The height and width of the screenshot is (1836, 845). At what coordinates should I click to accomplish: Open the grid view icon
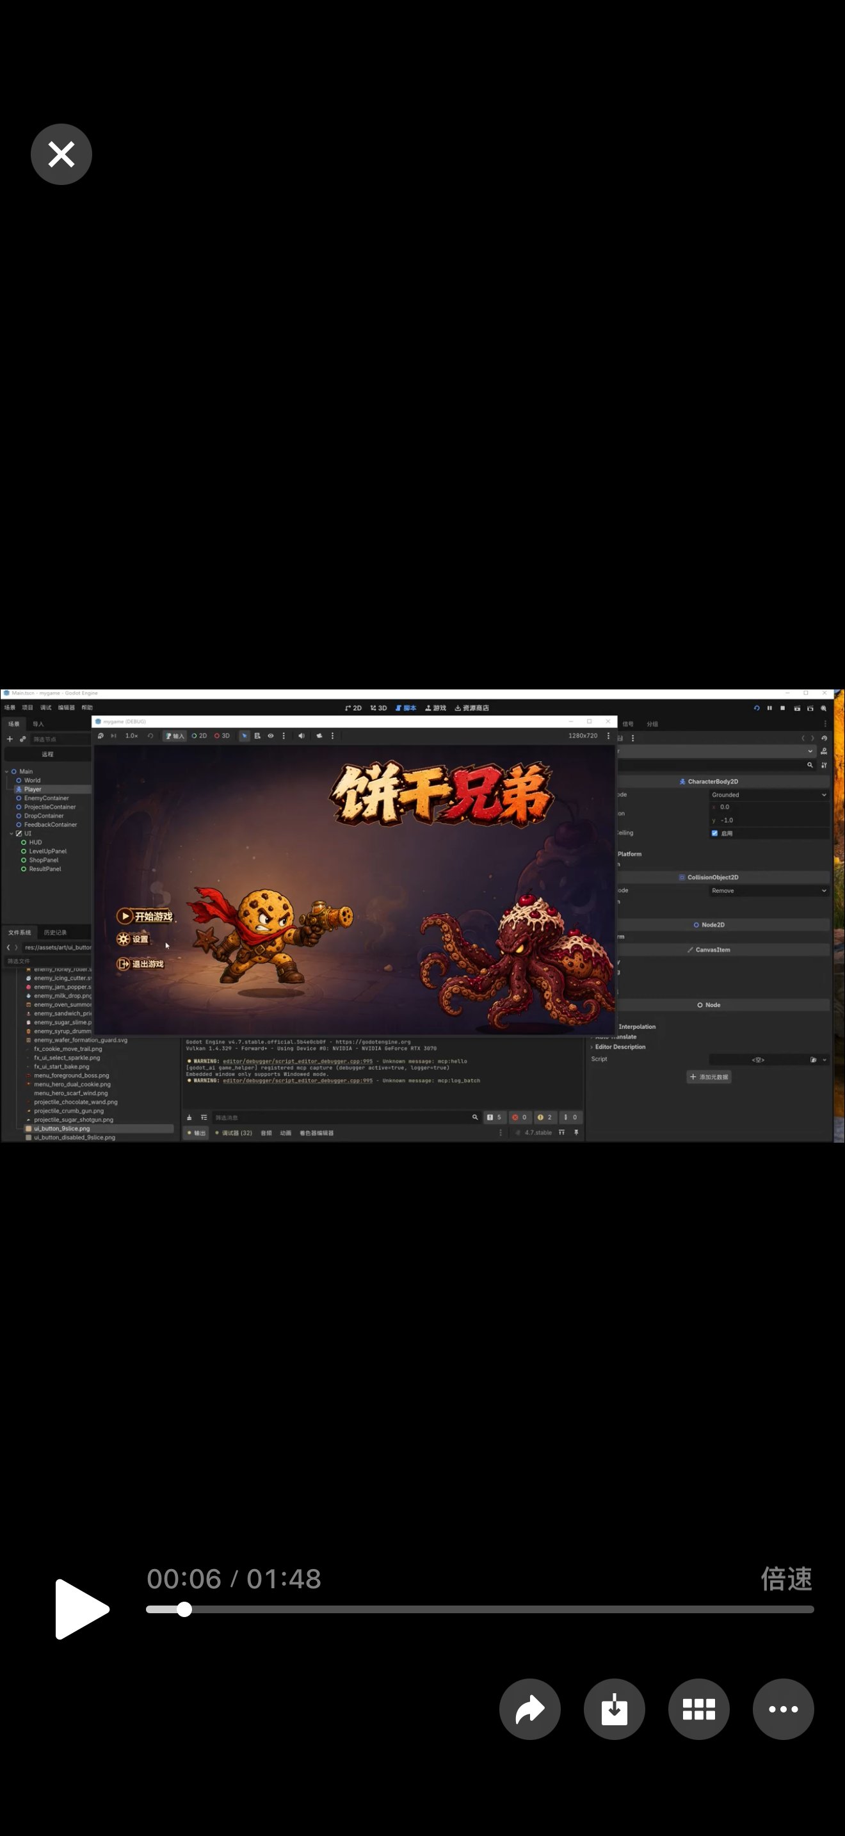pyautogui.click(x=699, y=1709)
